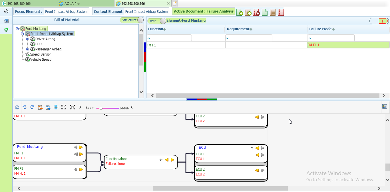Export the diagram as PNG
Image resolution: width=390 pixels, height=192 pixels.
tap(48, 107)
